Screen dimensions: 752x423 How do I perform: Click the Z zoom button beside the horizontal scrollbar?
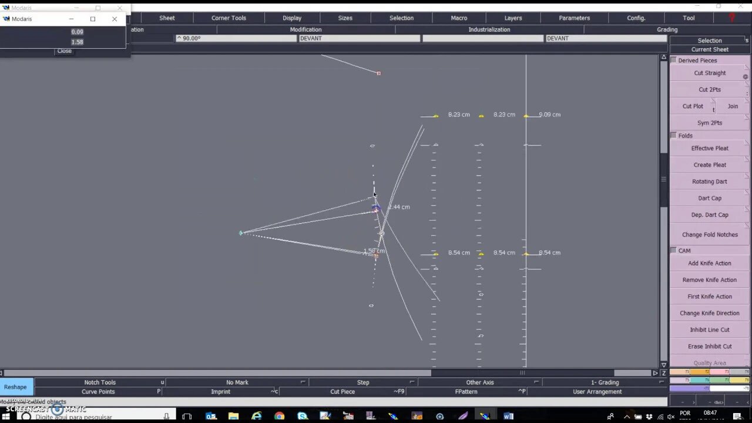point(664,372)
